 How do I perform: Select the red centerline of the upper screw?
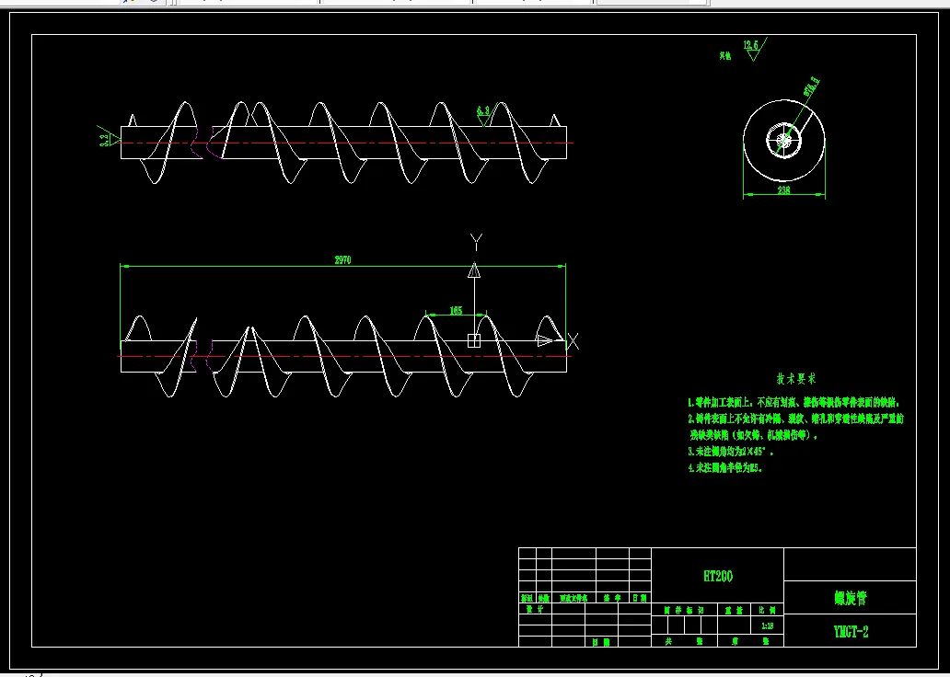tap(345, 143)
